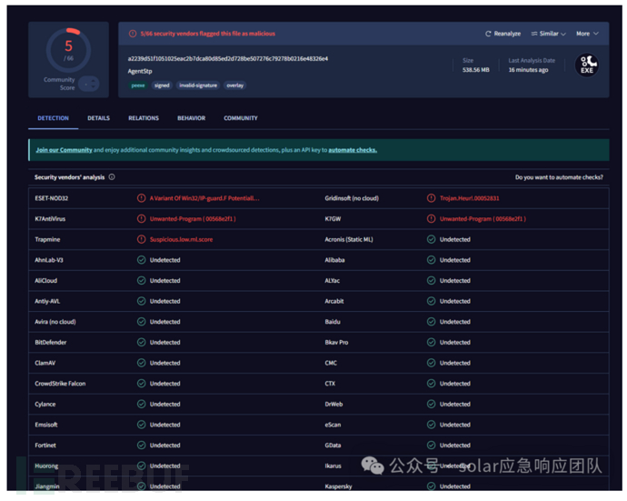Click the K7AntiVirus alert icon
The height and width of the screenshot is (501, 627).
point(141,218)
